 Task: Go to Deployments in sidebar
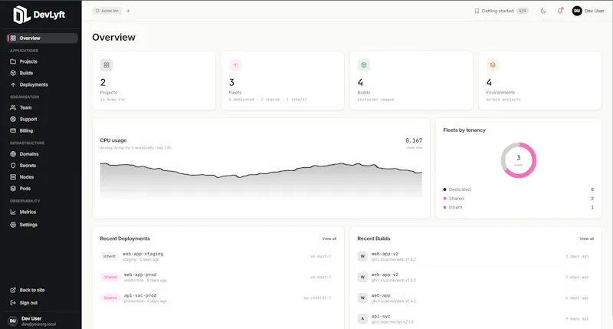click(42, 84)
